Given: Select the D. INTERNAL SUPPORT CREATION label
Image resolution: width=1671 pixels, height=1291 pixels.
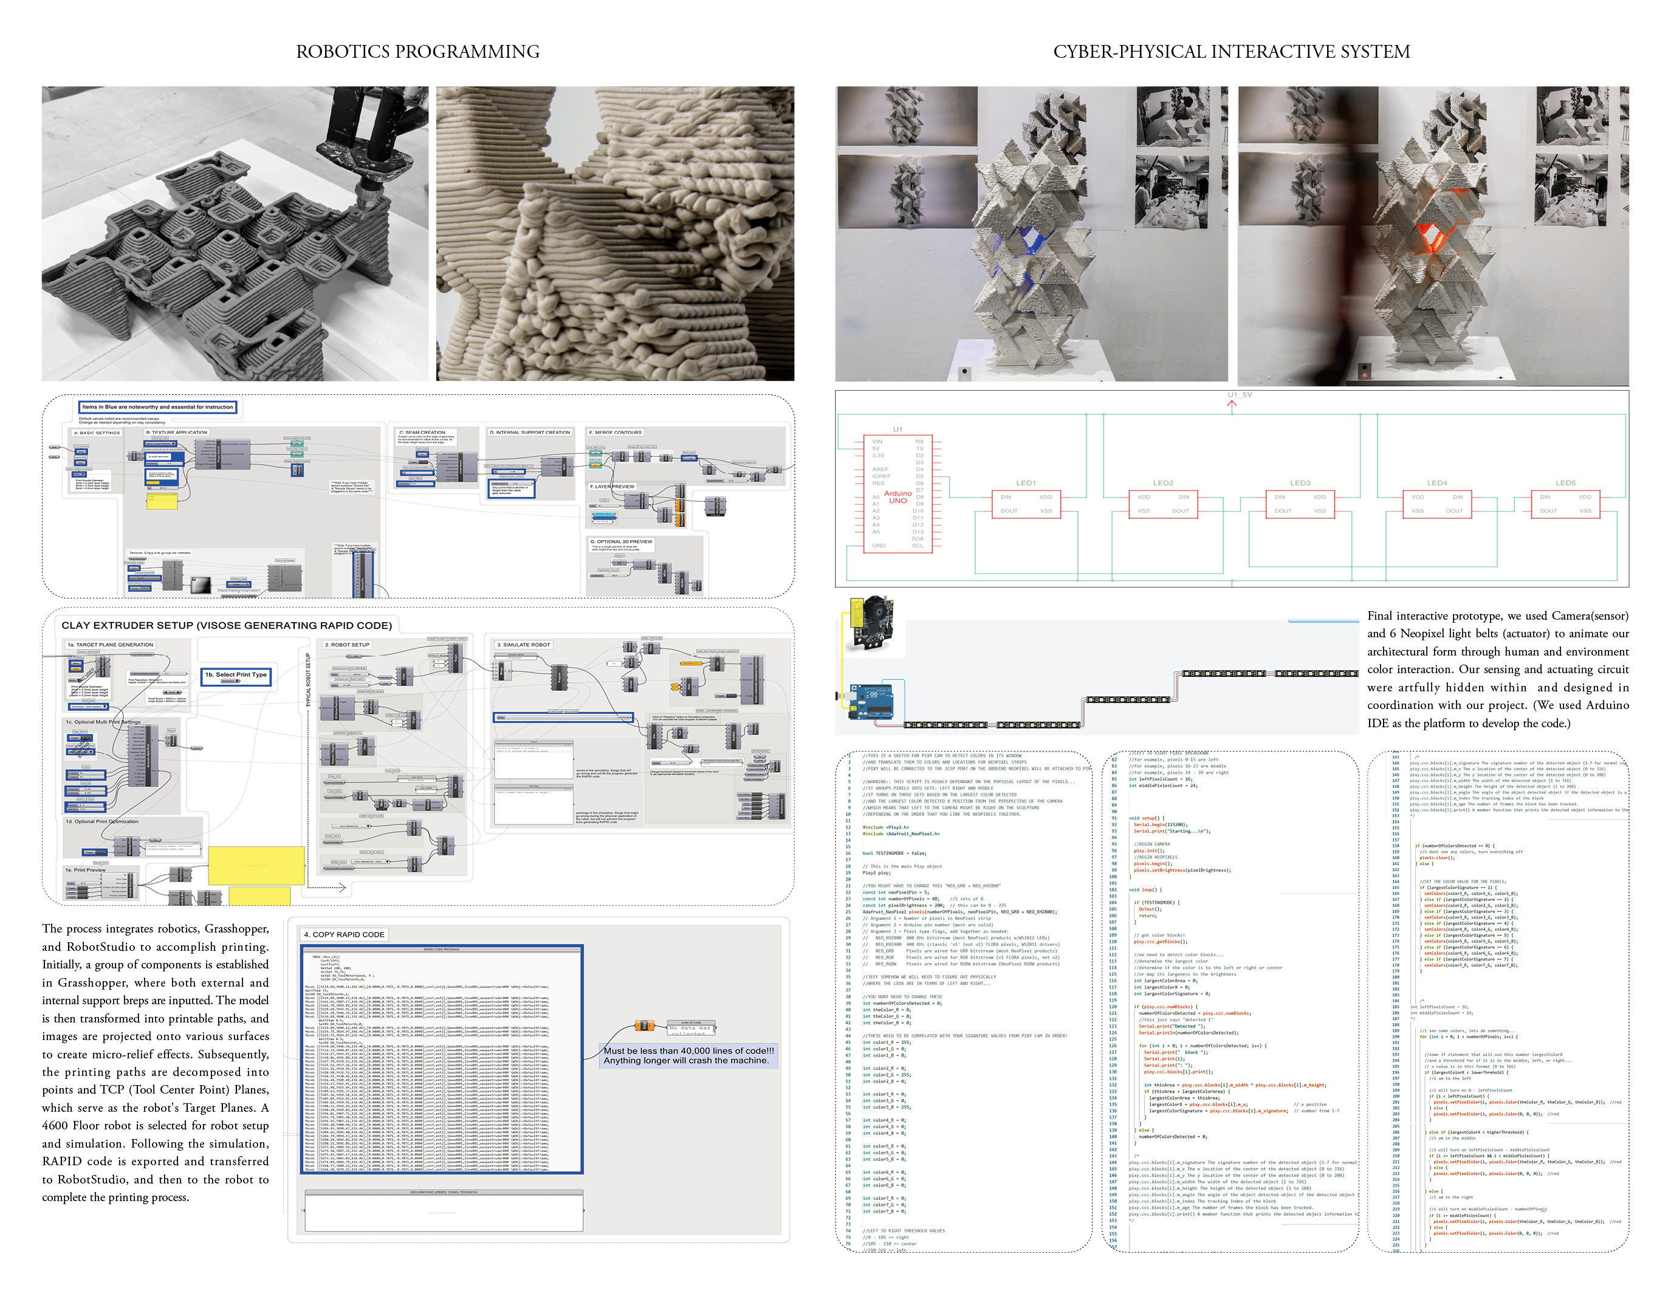Looking at the screenshot, I should click(x=530, y=432).
